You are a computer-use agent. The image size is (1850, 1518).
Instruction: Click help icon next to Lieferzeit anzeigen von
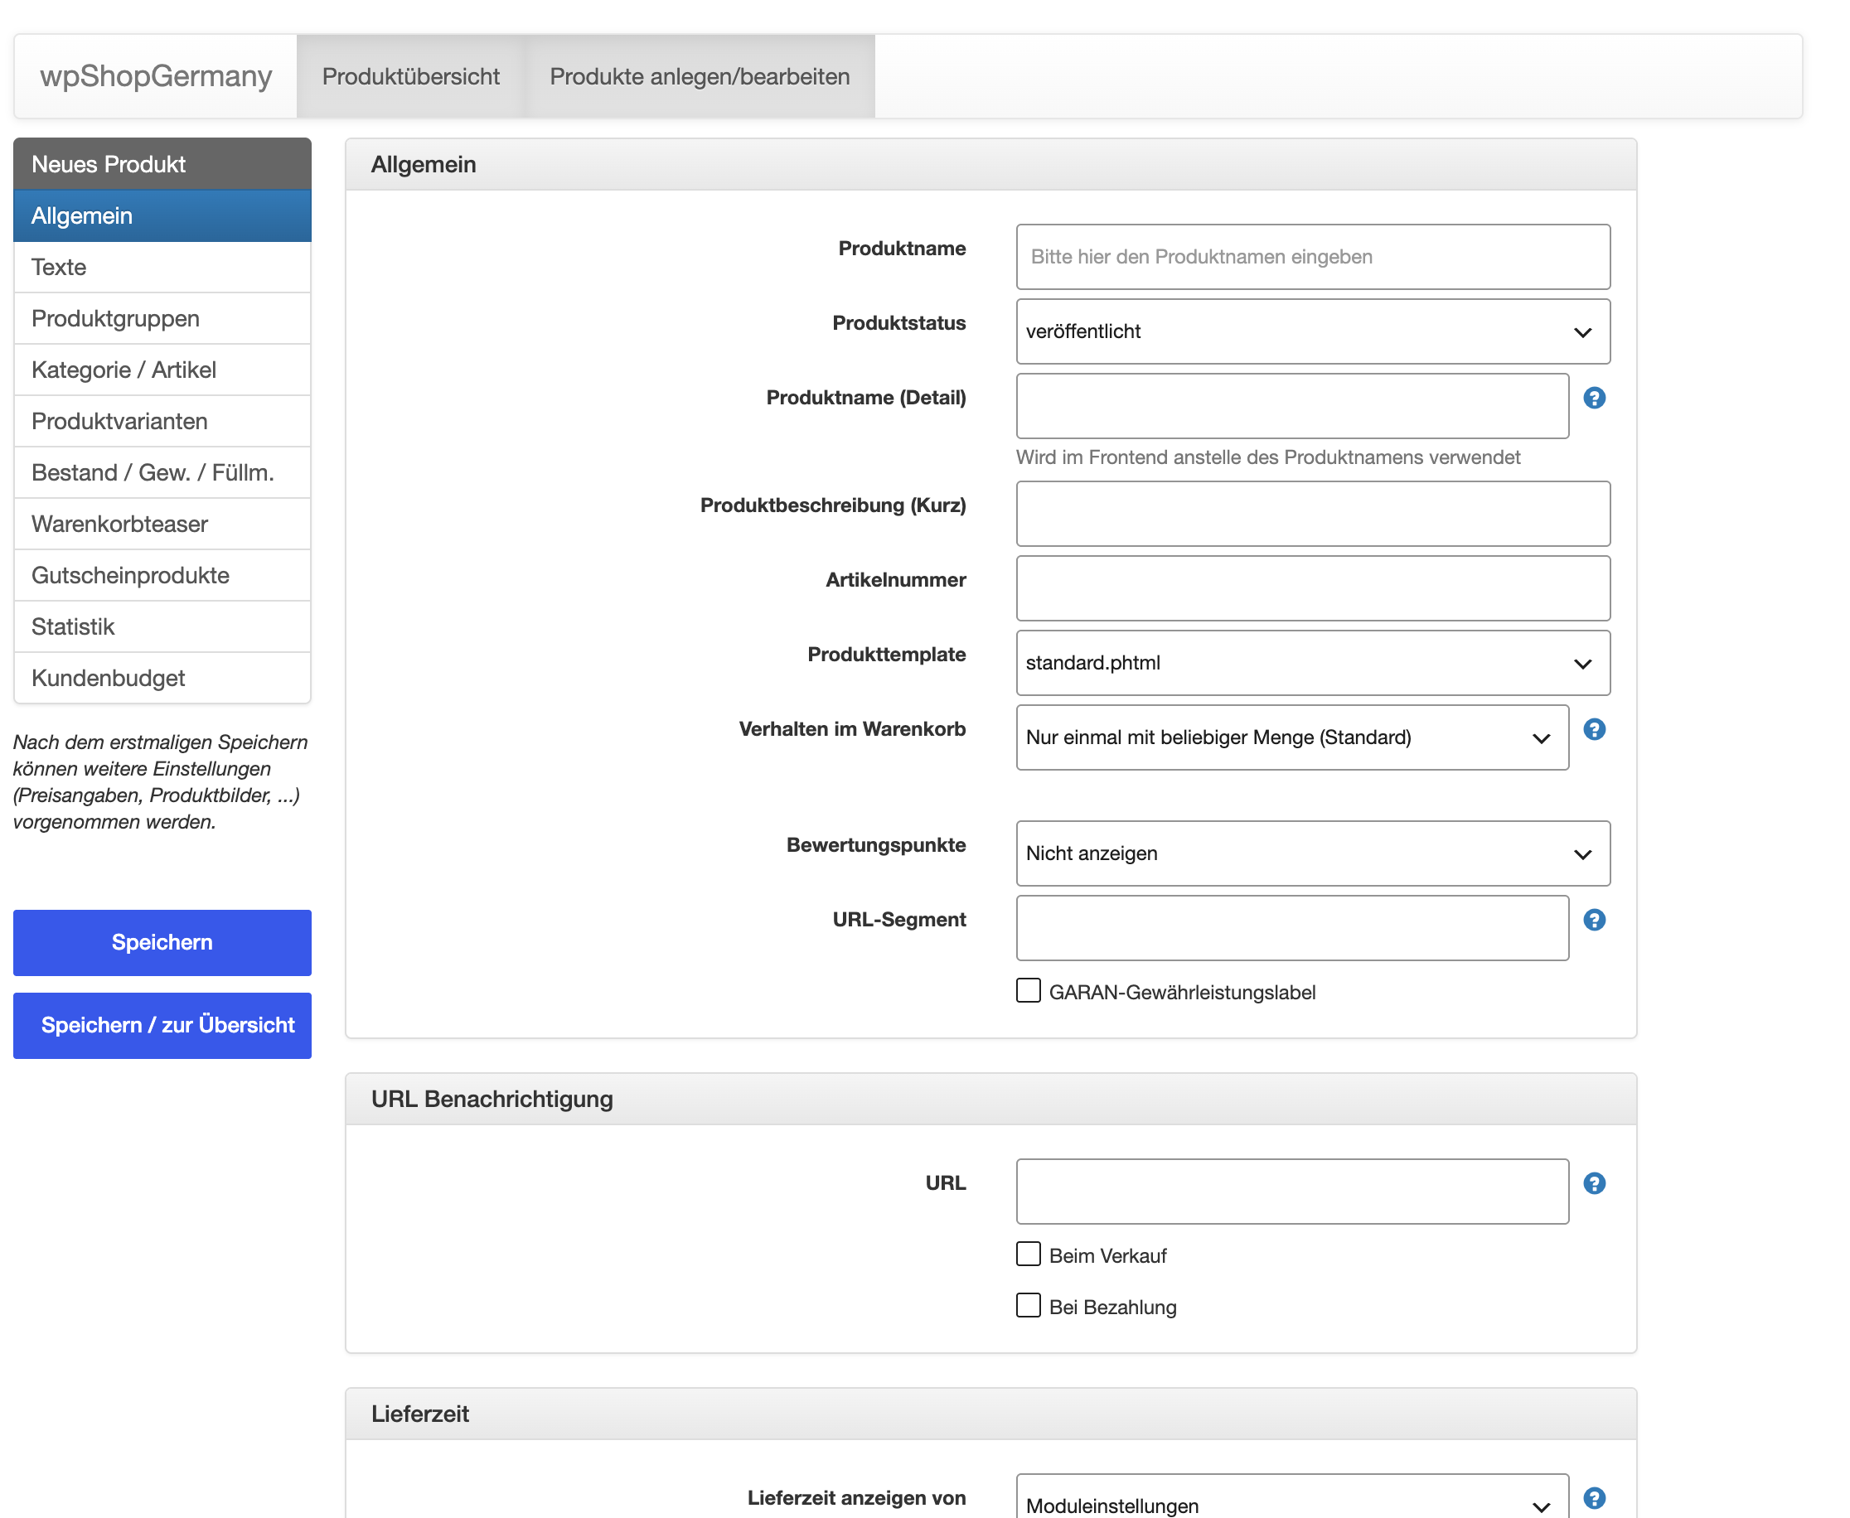(1594, 1498)
